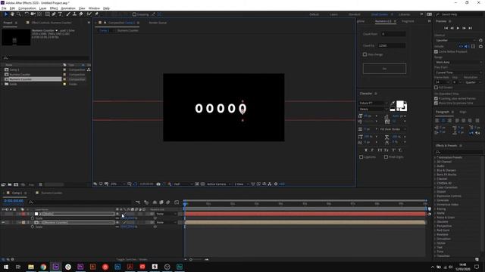Open the preview Shortcut dropdown
The width and height of the screenshot is (485, 272).
[455, 40]
